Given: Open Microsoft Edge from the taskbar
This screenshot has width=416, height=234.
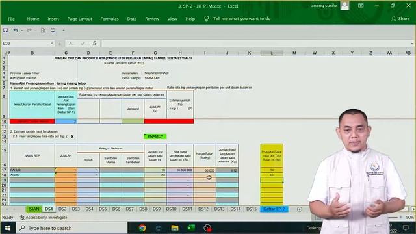Looking at the screenshot, I should (159, 228).
